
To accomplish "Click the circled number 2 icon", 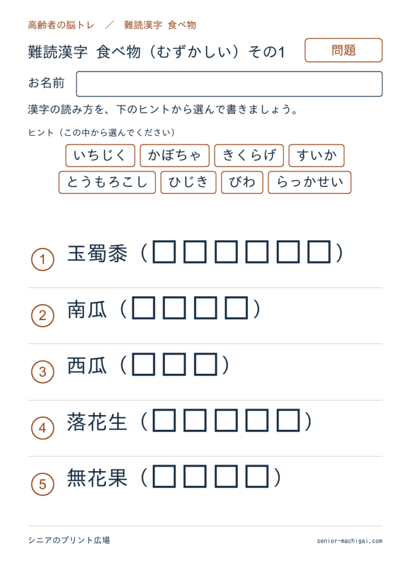I will tap(42, 315).
